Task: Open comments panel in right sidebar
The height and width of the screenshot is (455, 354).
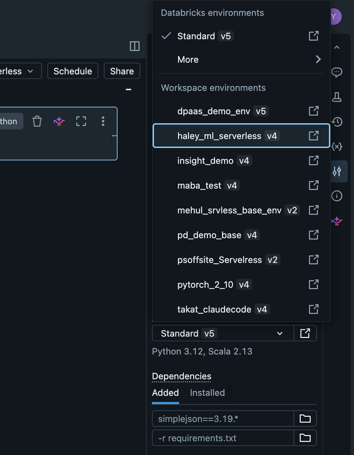Action: tap(337, 72)
